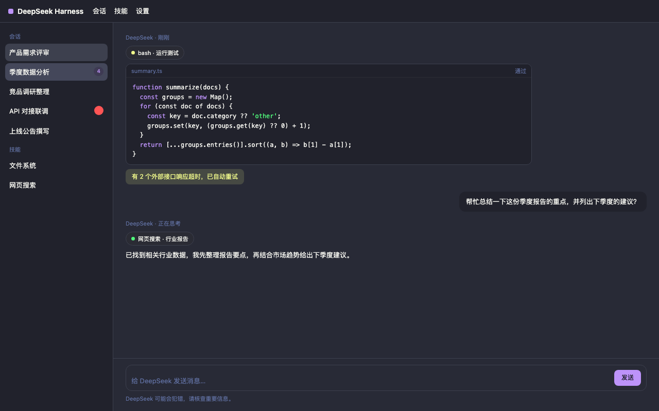
Task: Click the DeepSeek Harness title text
Action: coord(50,11)
